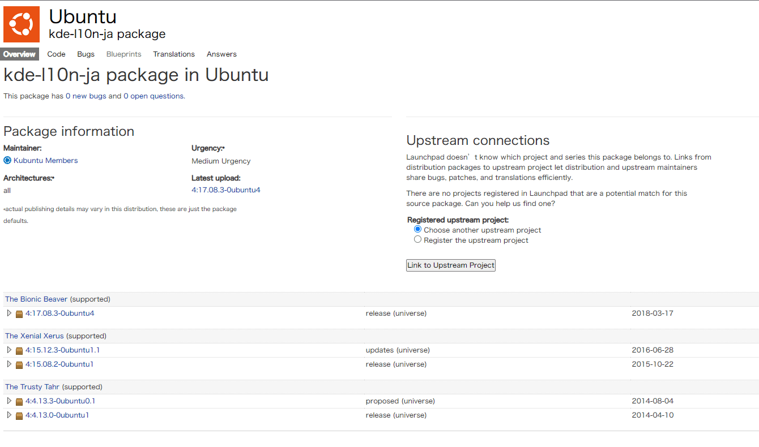Expand the 4:4.13.3-0ubuntu0.1 proposed row
Image resolution: width=759 pixels, height=447 pixels.
pyautogui.click(x=9, y=401)
